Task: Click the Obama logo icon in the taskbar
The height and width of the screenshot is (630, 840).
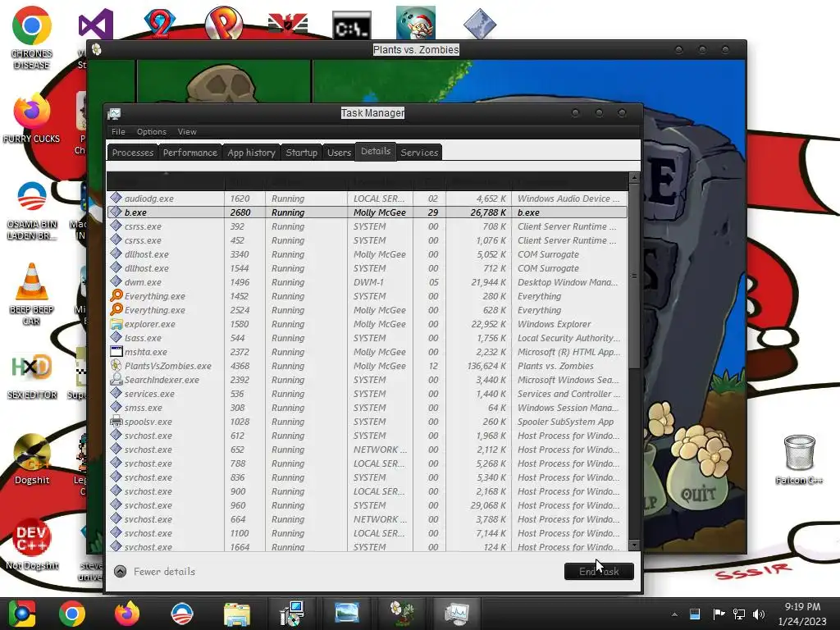Action: tap(181, 614)
